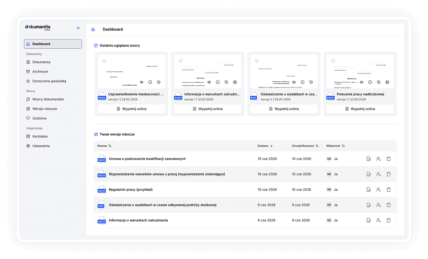Favorite the Usprawiedliwienie nieobecności template with heart

click(104, 61)
